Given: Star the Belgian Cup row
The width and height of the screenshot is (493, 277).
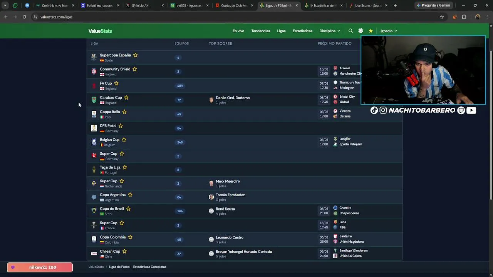Looking at the screenshot, I should pos(124,140).
